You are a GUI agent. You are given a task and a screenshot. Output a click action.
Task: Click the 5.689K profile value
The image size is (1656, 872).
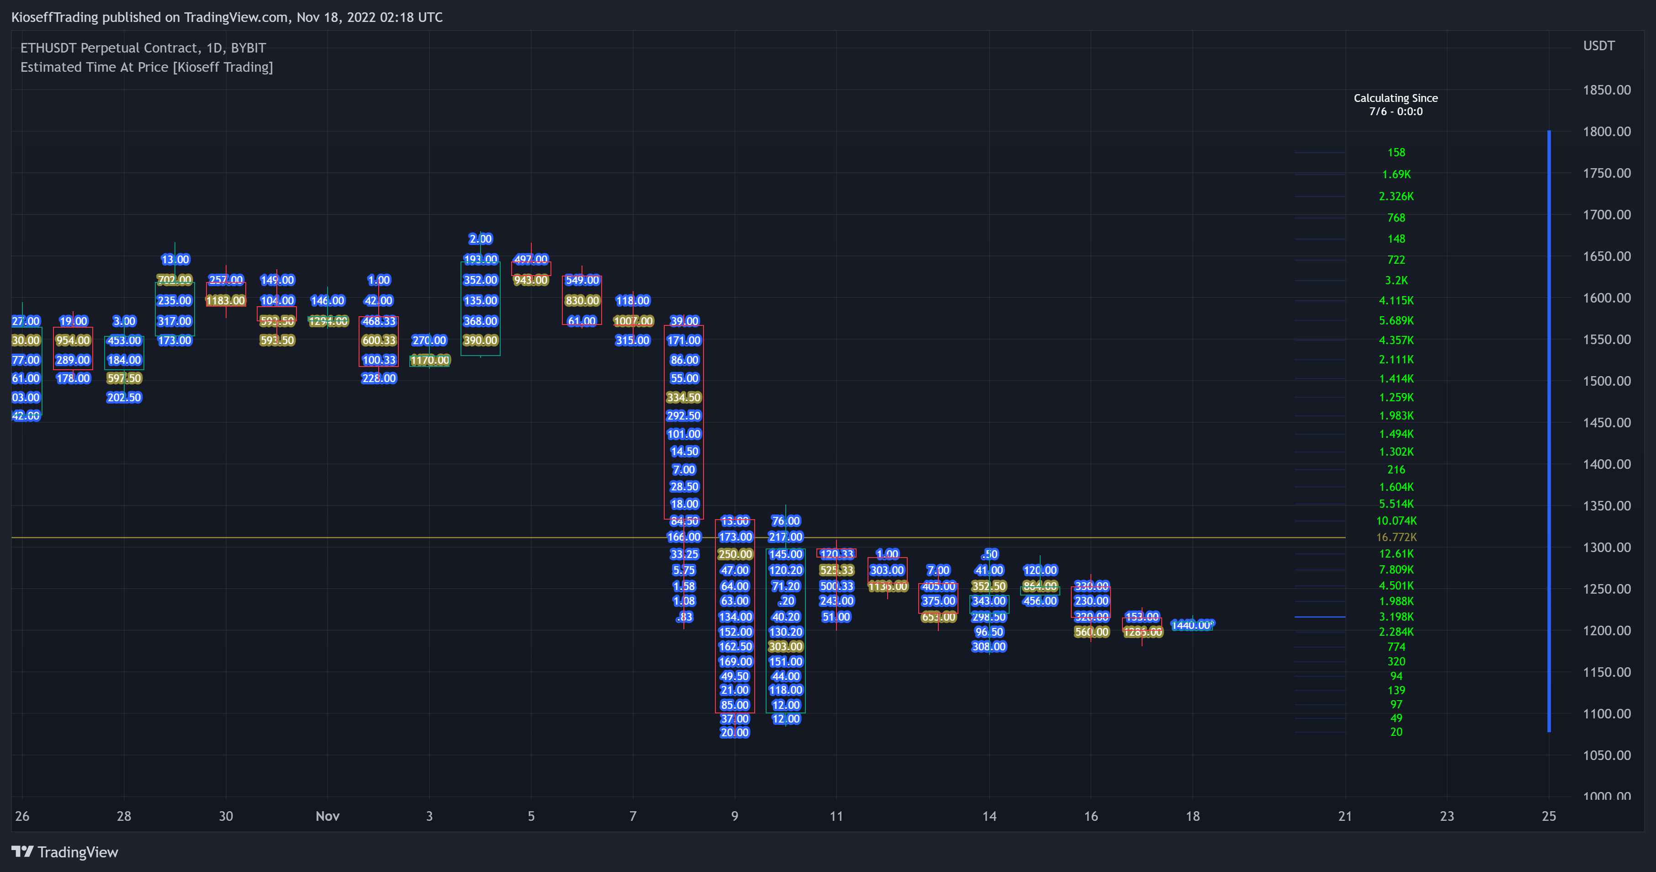pyautogui.click(x=1396, y=320)
